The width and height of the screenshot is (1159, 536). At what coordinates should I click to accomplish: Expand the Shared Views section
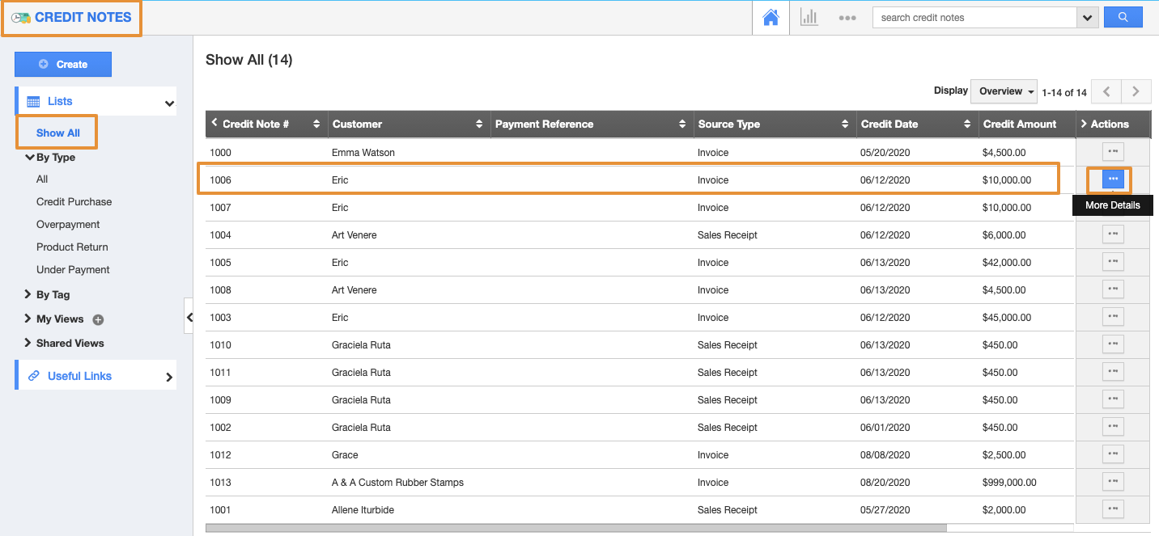click(70, 344)
